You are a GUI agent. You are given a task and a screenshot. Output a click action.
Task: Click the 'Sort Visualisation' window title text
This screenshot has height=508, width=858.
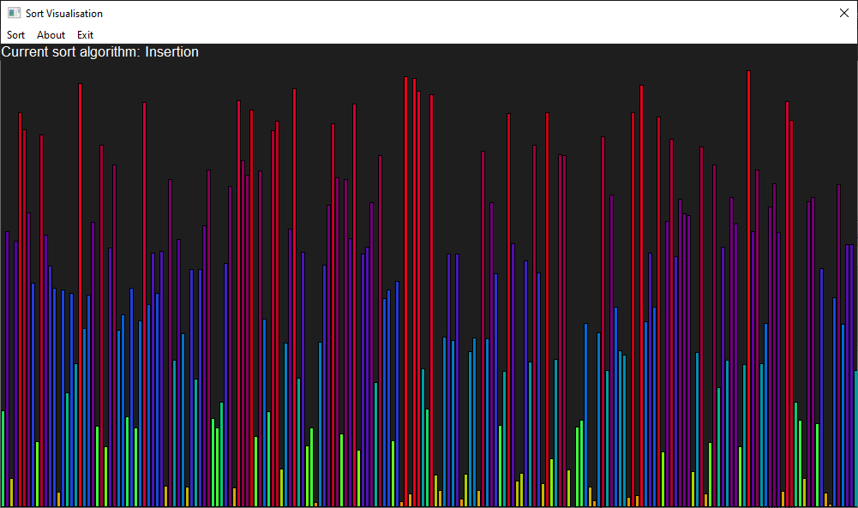click(64, 14)
